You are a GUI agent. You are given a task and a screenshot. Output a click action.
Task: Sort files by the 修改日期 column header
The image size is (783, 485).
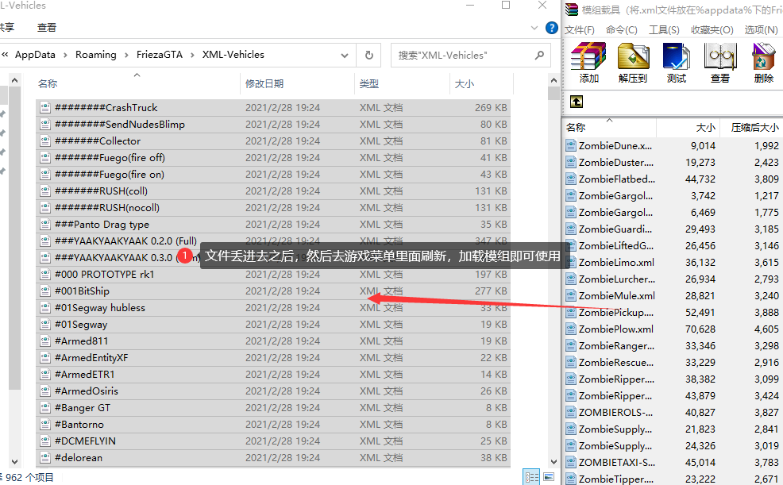[264, 83]
